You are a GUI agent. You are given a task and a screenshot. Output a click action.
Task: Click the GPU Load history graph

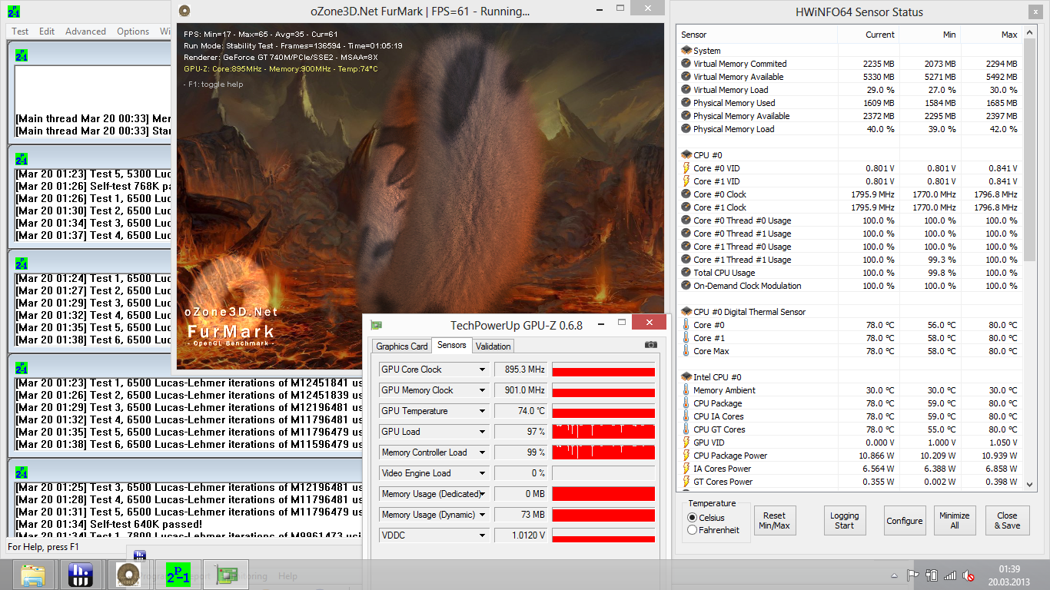click(x=603, y=432)
